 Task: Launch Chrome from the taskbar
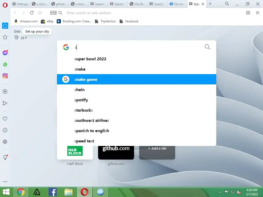pos(21,192)
